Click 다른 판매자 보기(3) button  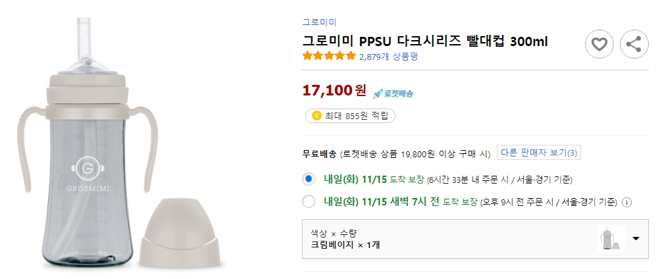(538, 153)
